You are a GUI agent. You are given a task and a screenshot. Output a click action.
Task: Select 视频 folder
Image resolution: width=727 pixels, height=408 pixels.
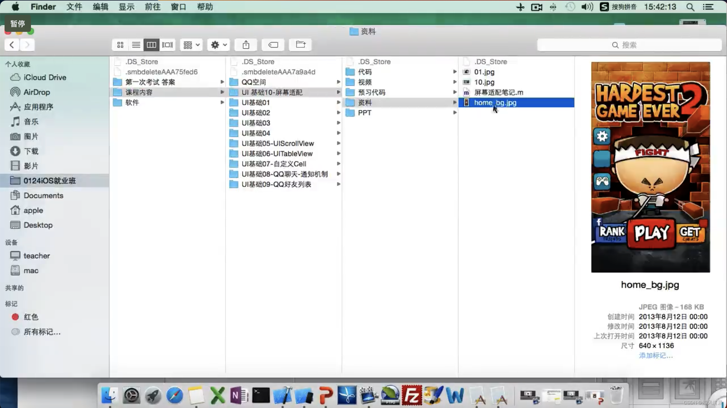point(400,82)
